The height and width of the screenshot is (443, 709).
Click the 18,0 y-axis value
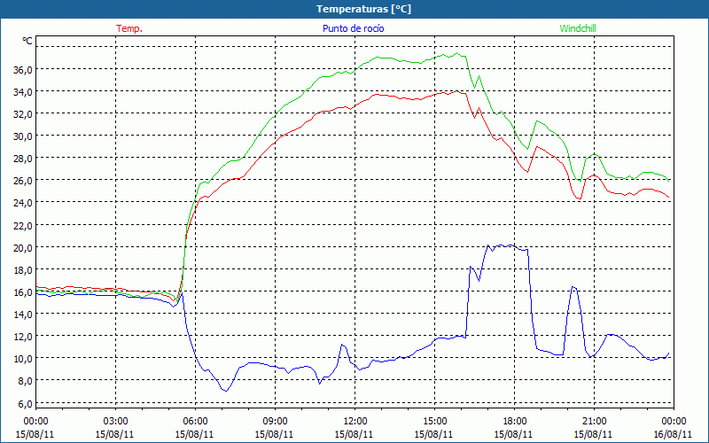[23, 270]
